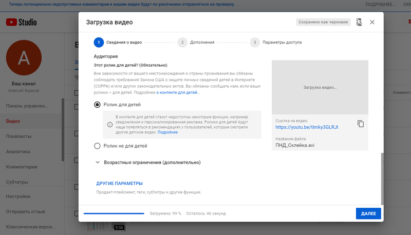Image resolution: width=411 pixels, height=235 pixels.
Task: Click the upload progress bar
Action: (x=114, y=213)
